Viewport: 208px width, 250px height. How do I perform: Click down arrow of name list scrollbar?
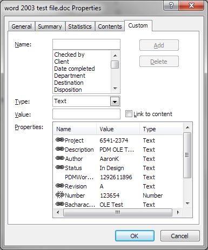115,89
